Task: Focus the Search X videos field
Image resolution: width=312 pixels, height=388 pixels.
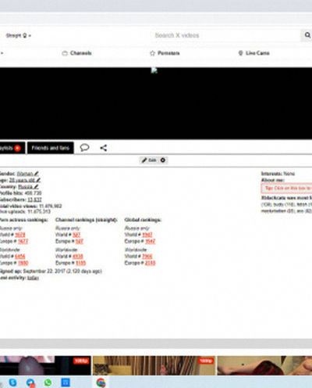Action: pyautogui.click(x=225, y=35)
